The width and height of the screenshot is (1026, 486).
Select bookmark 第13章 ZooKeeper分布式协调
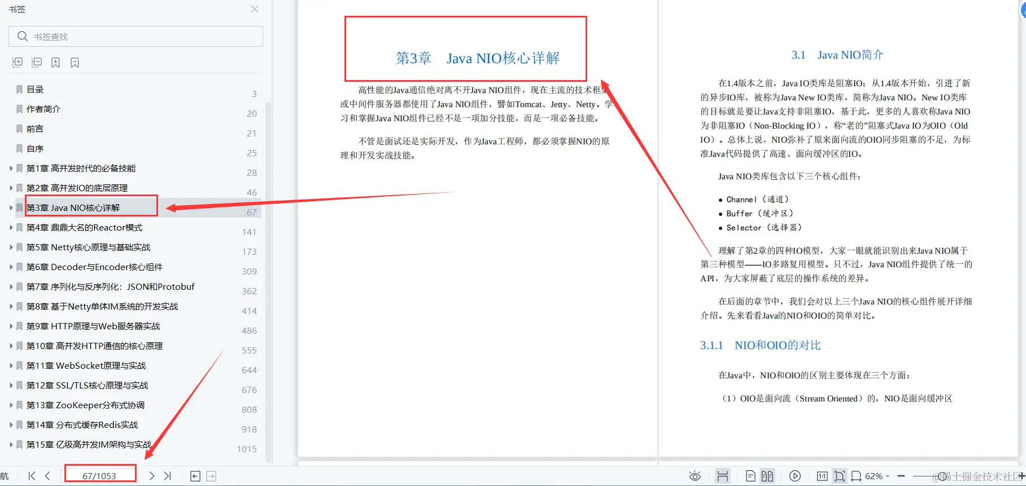86,405
